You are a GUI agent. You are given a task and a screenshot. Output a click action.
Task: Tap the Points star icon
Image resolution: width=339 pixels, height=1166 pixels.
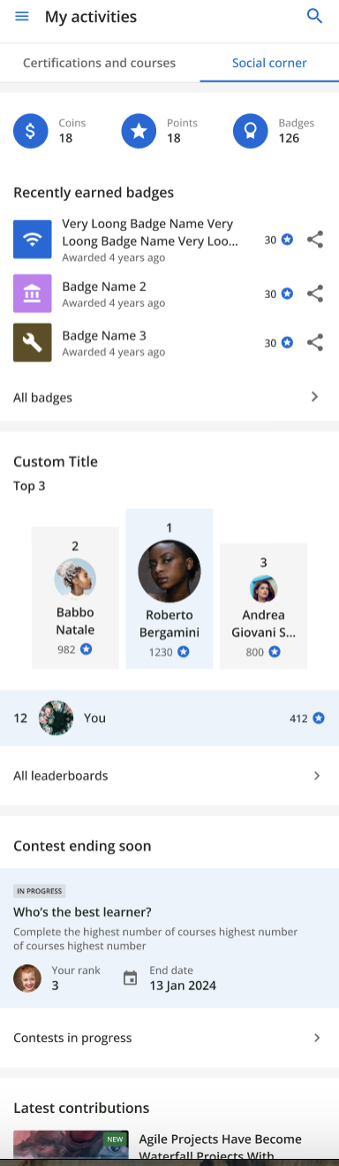click(139, 131)
